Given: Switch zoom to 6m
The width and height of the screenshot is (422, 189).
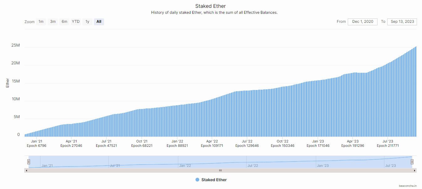Looking at the screenshot, I should click(x=65, y=22).
